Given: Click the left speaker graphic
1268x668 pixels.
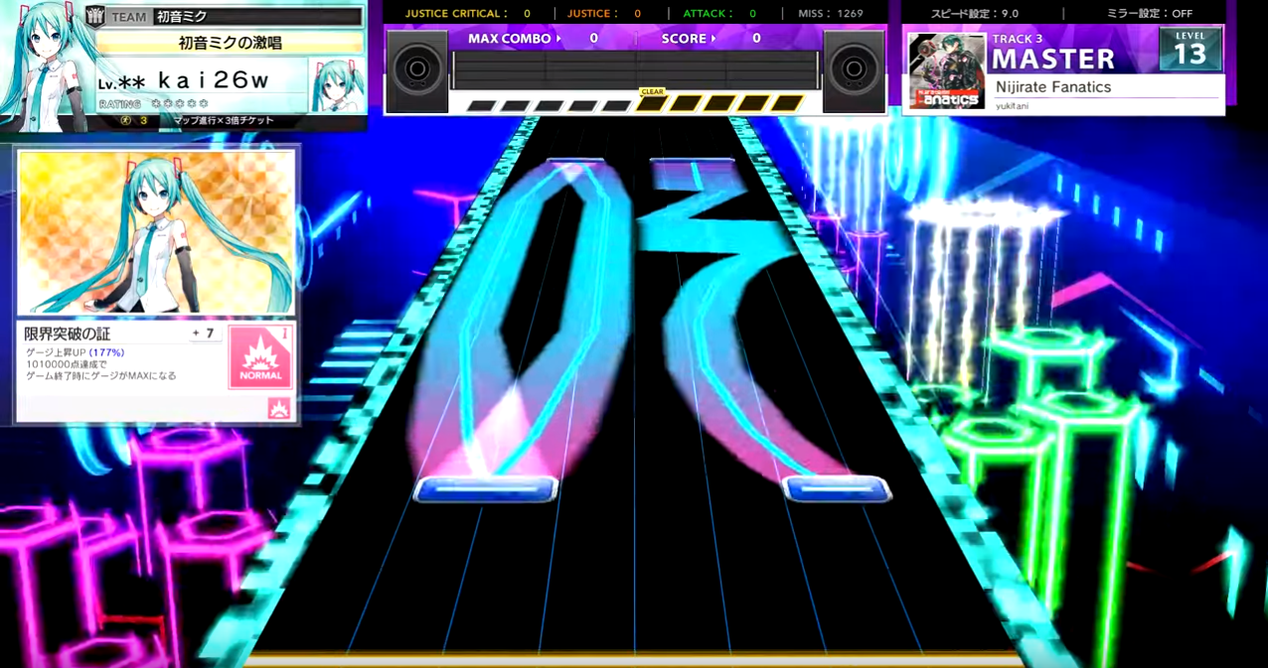Looking at the screenshot, I should click(416, 70).
